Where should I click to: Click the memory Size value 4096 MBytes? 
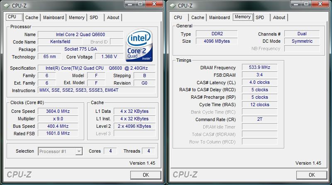[217, 41]
